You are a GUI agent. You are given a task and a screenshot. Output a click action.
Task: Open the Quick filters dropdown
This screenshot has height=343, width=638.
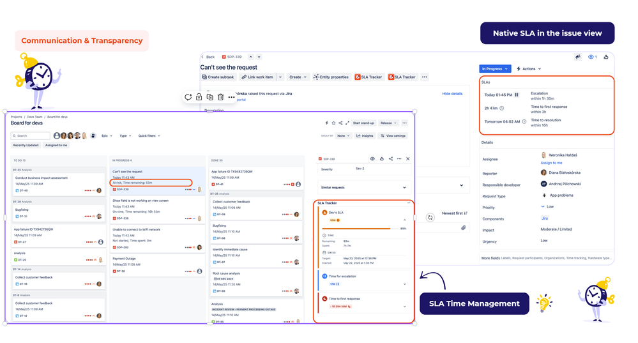(149, 136)
